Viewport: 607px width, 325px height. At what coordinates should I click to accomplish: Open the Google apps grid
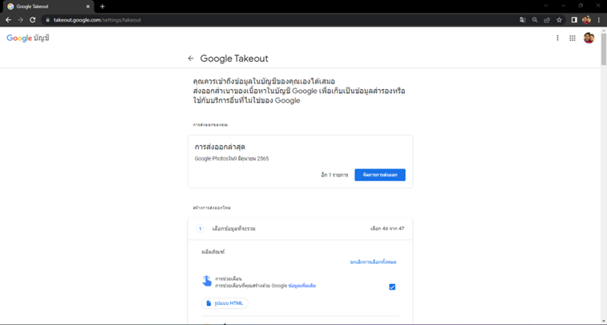(x=573, y=38)
